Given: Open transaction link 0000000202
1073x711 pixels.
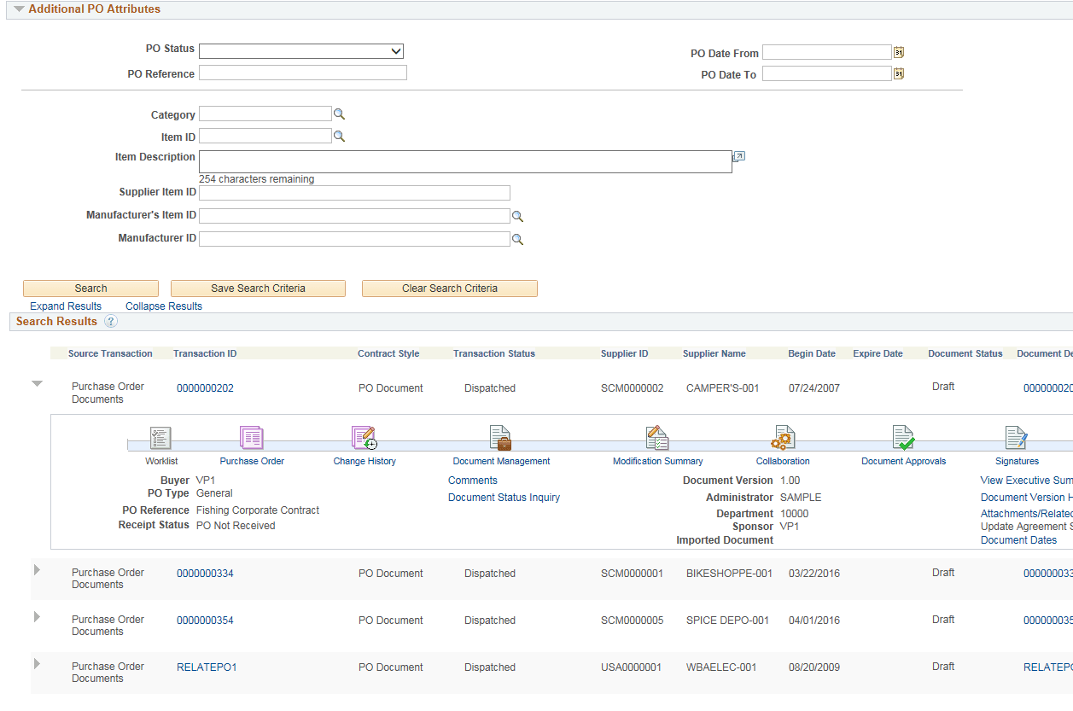Looking at the screenshot, I should point(205,387).
